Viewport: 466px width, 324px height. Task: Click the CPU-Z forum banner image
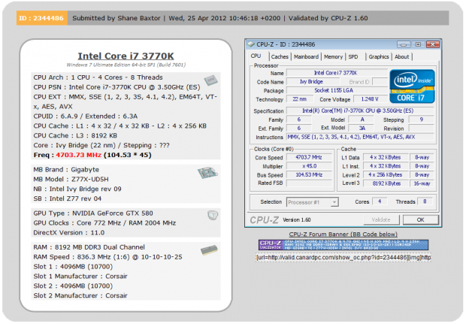[343, 245]
